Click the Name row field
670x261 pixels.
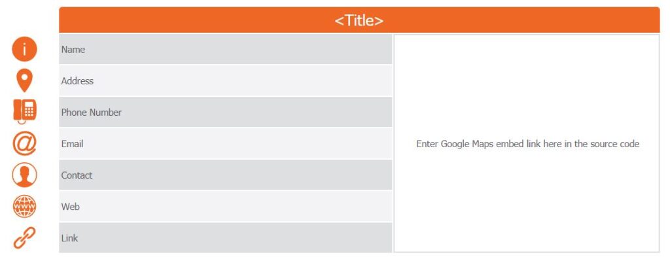pos(225,49)
